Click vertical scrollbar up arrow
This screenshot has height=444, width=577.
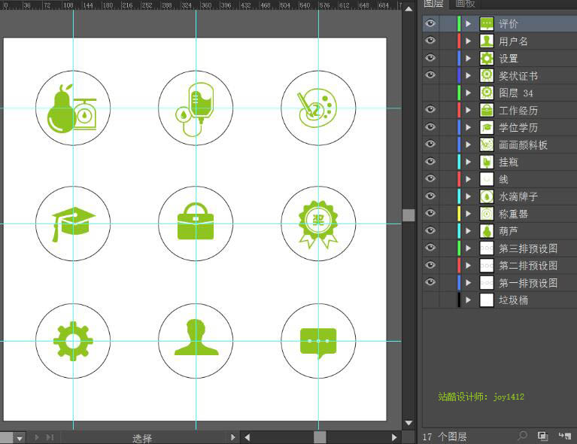(408, 9)
